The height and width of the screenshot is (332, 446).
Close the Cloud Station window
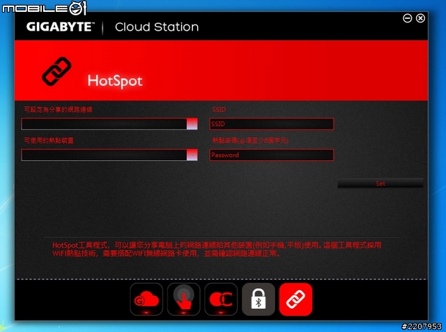pos(420,19)
